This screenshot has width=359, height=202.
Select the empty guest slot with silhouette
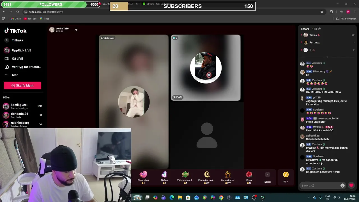click(x=207, y=135)
